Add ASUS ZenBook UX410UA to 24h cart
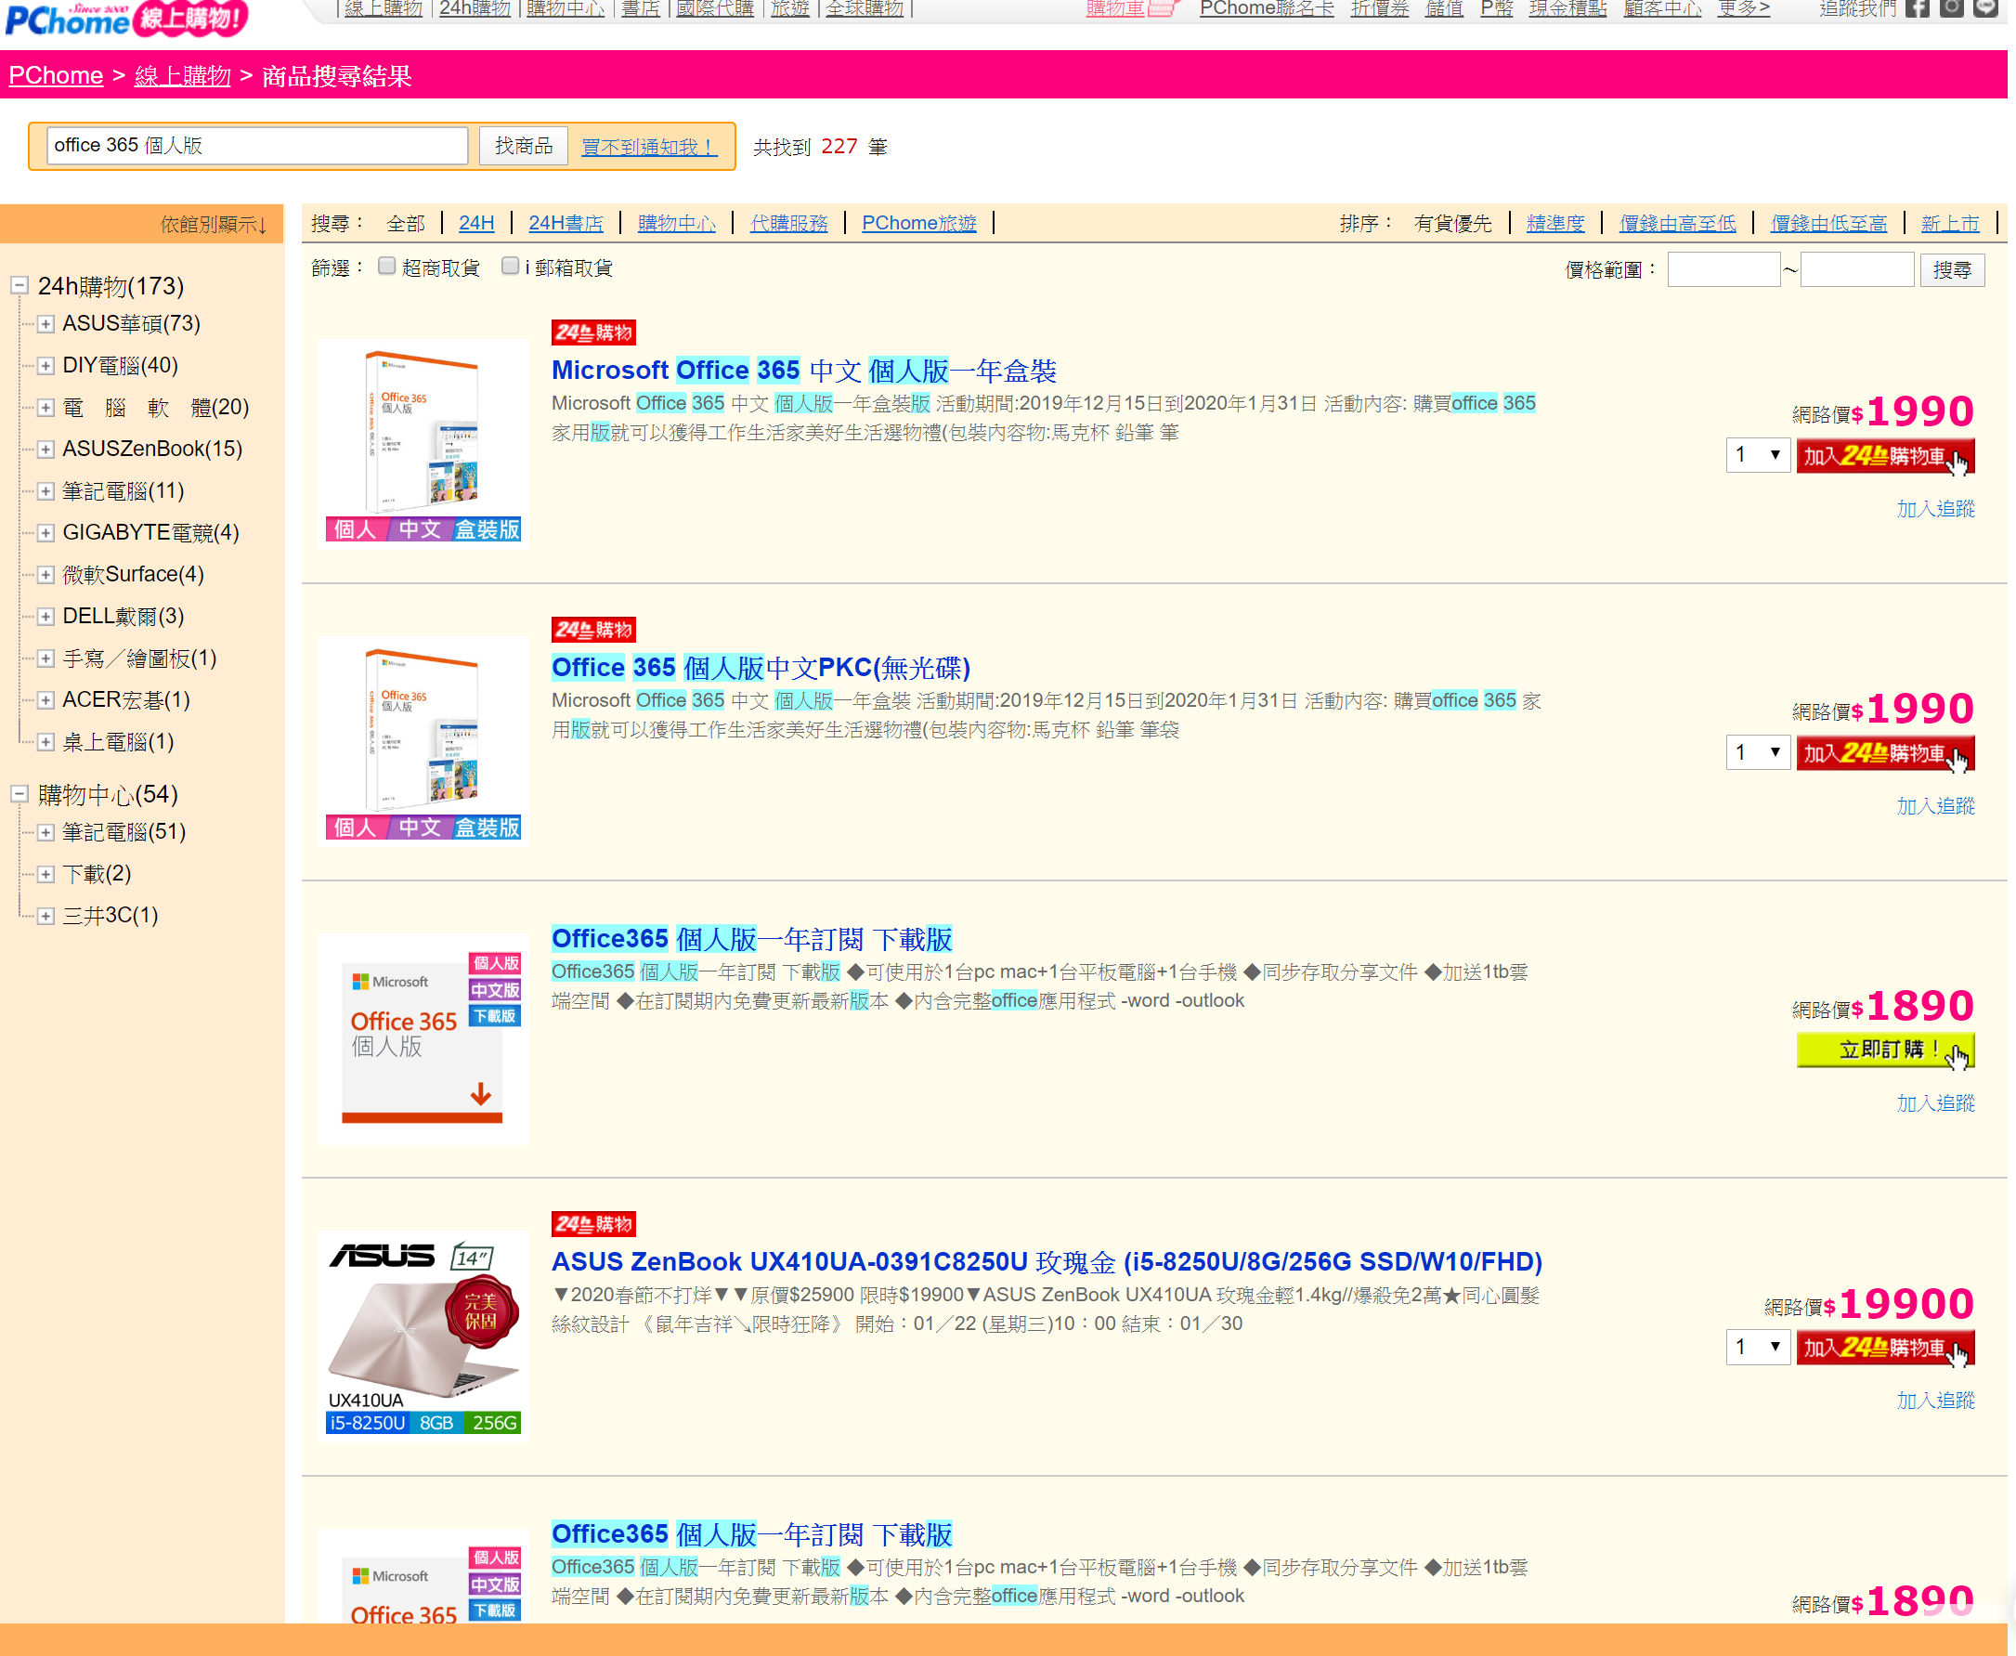This screenshot has height=1656, width=2016. click(1884, 1348)
